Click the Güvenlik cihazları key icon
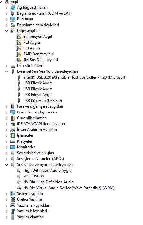Image resolution: width=143 pixels, height=225 pixels. tap(13, 118)
